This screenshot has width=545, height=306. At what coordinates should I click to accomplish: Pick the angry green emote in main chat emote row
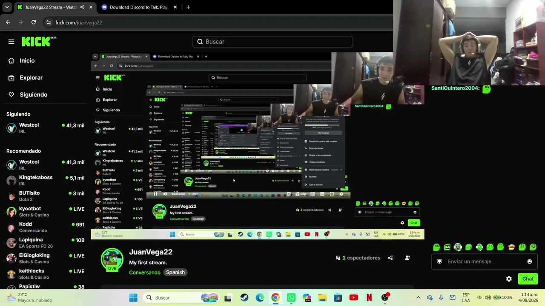point(447,247)
